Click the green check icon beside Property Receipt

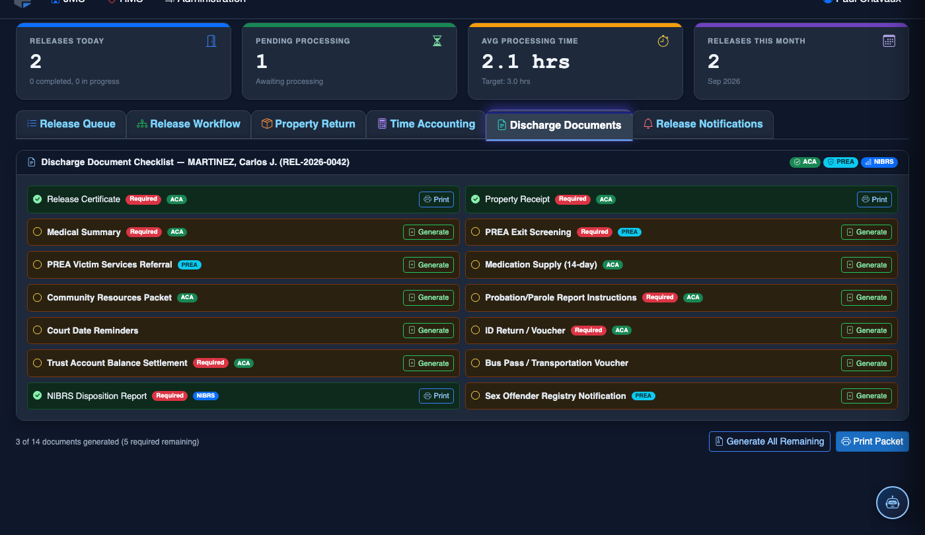click(x=475, y=199)
